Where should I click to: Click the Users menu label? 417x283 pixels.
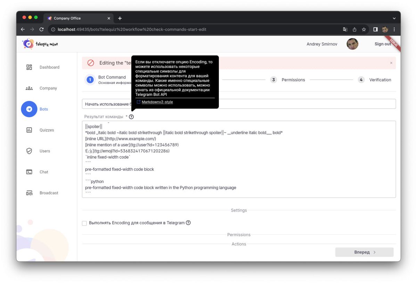pos(44,151)
